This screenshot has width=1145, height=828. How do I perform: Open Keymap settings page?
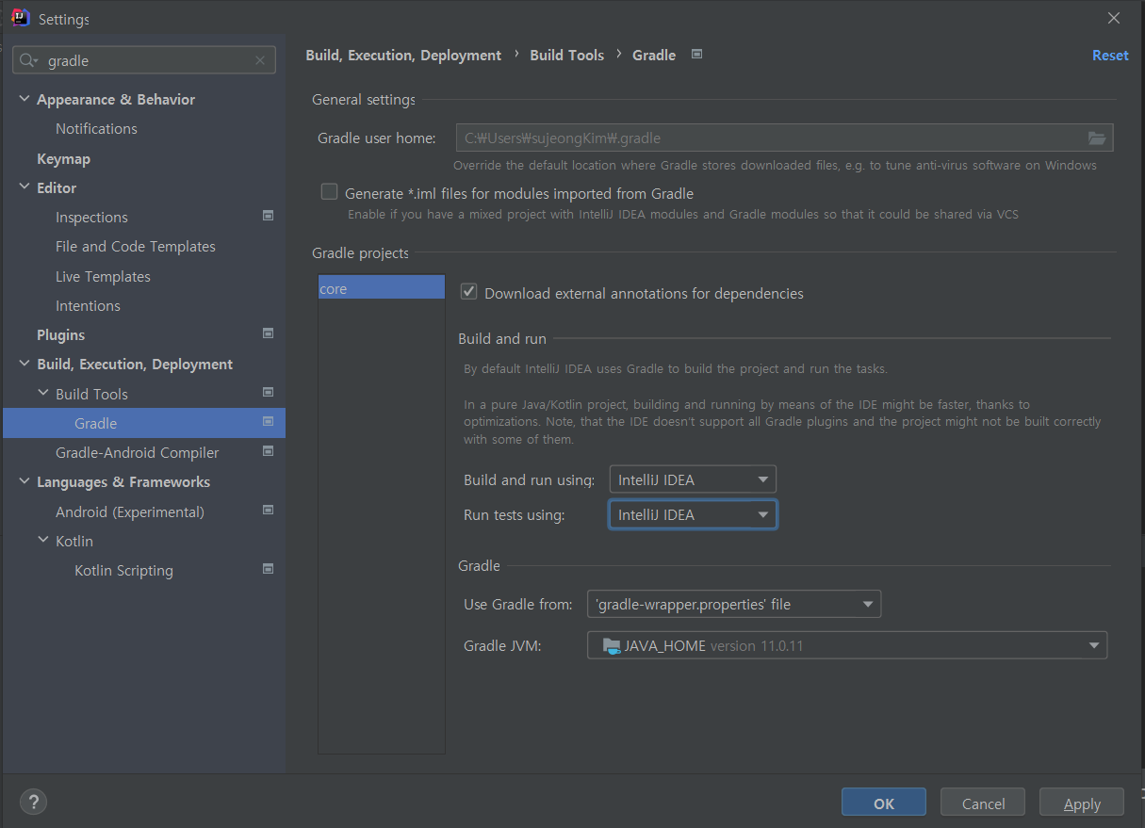[63, 158]
